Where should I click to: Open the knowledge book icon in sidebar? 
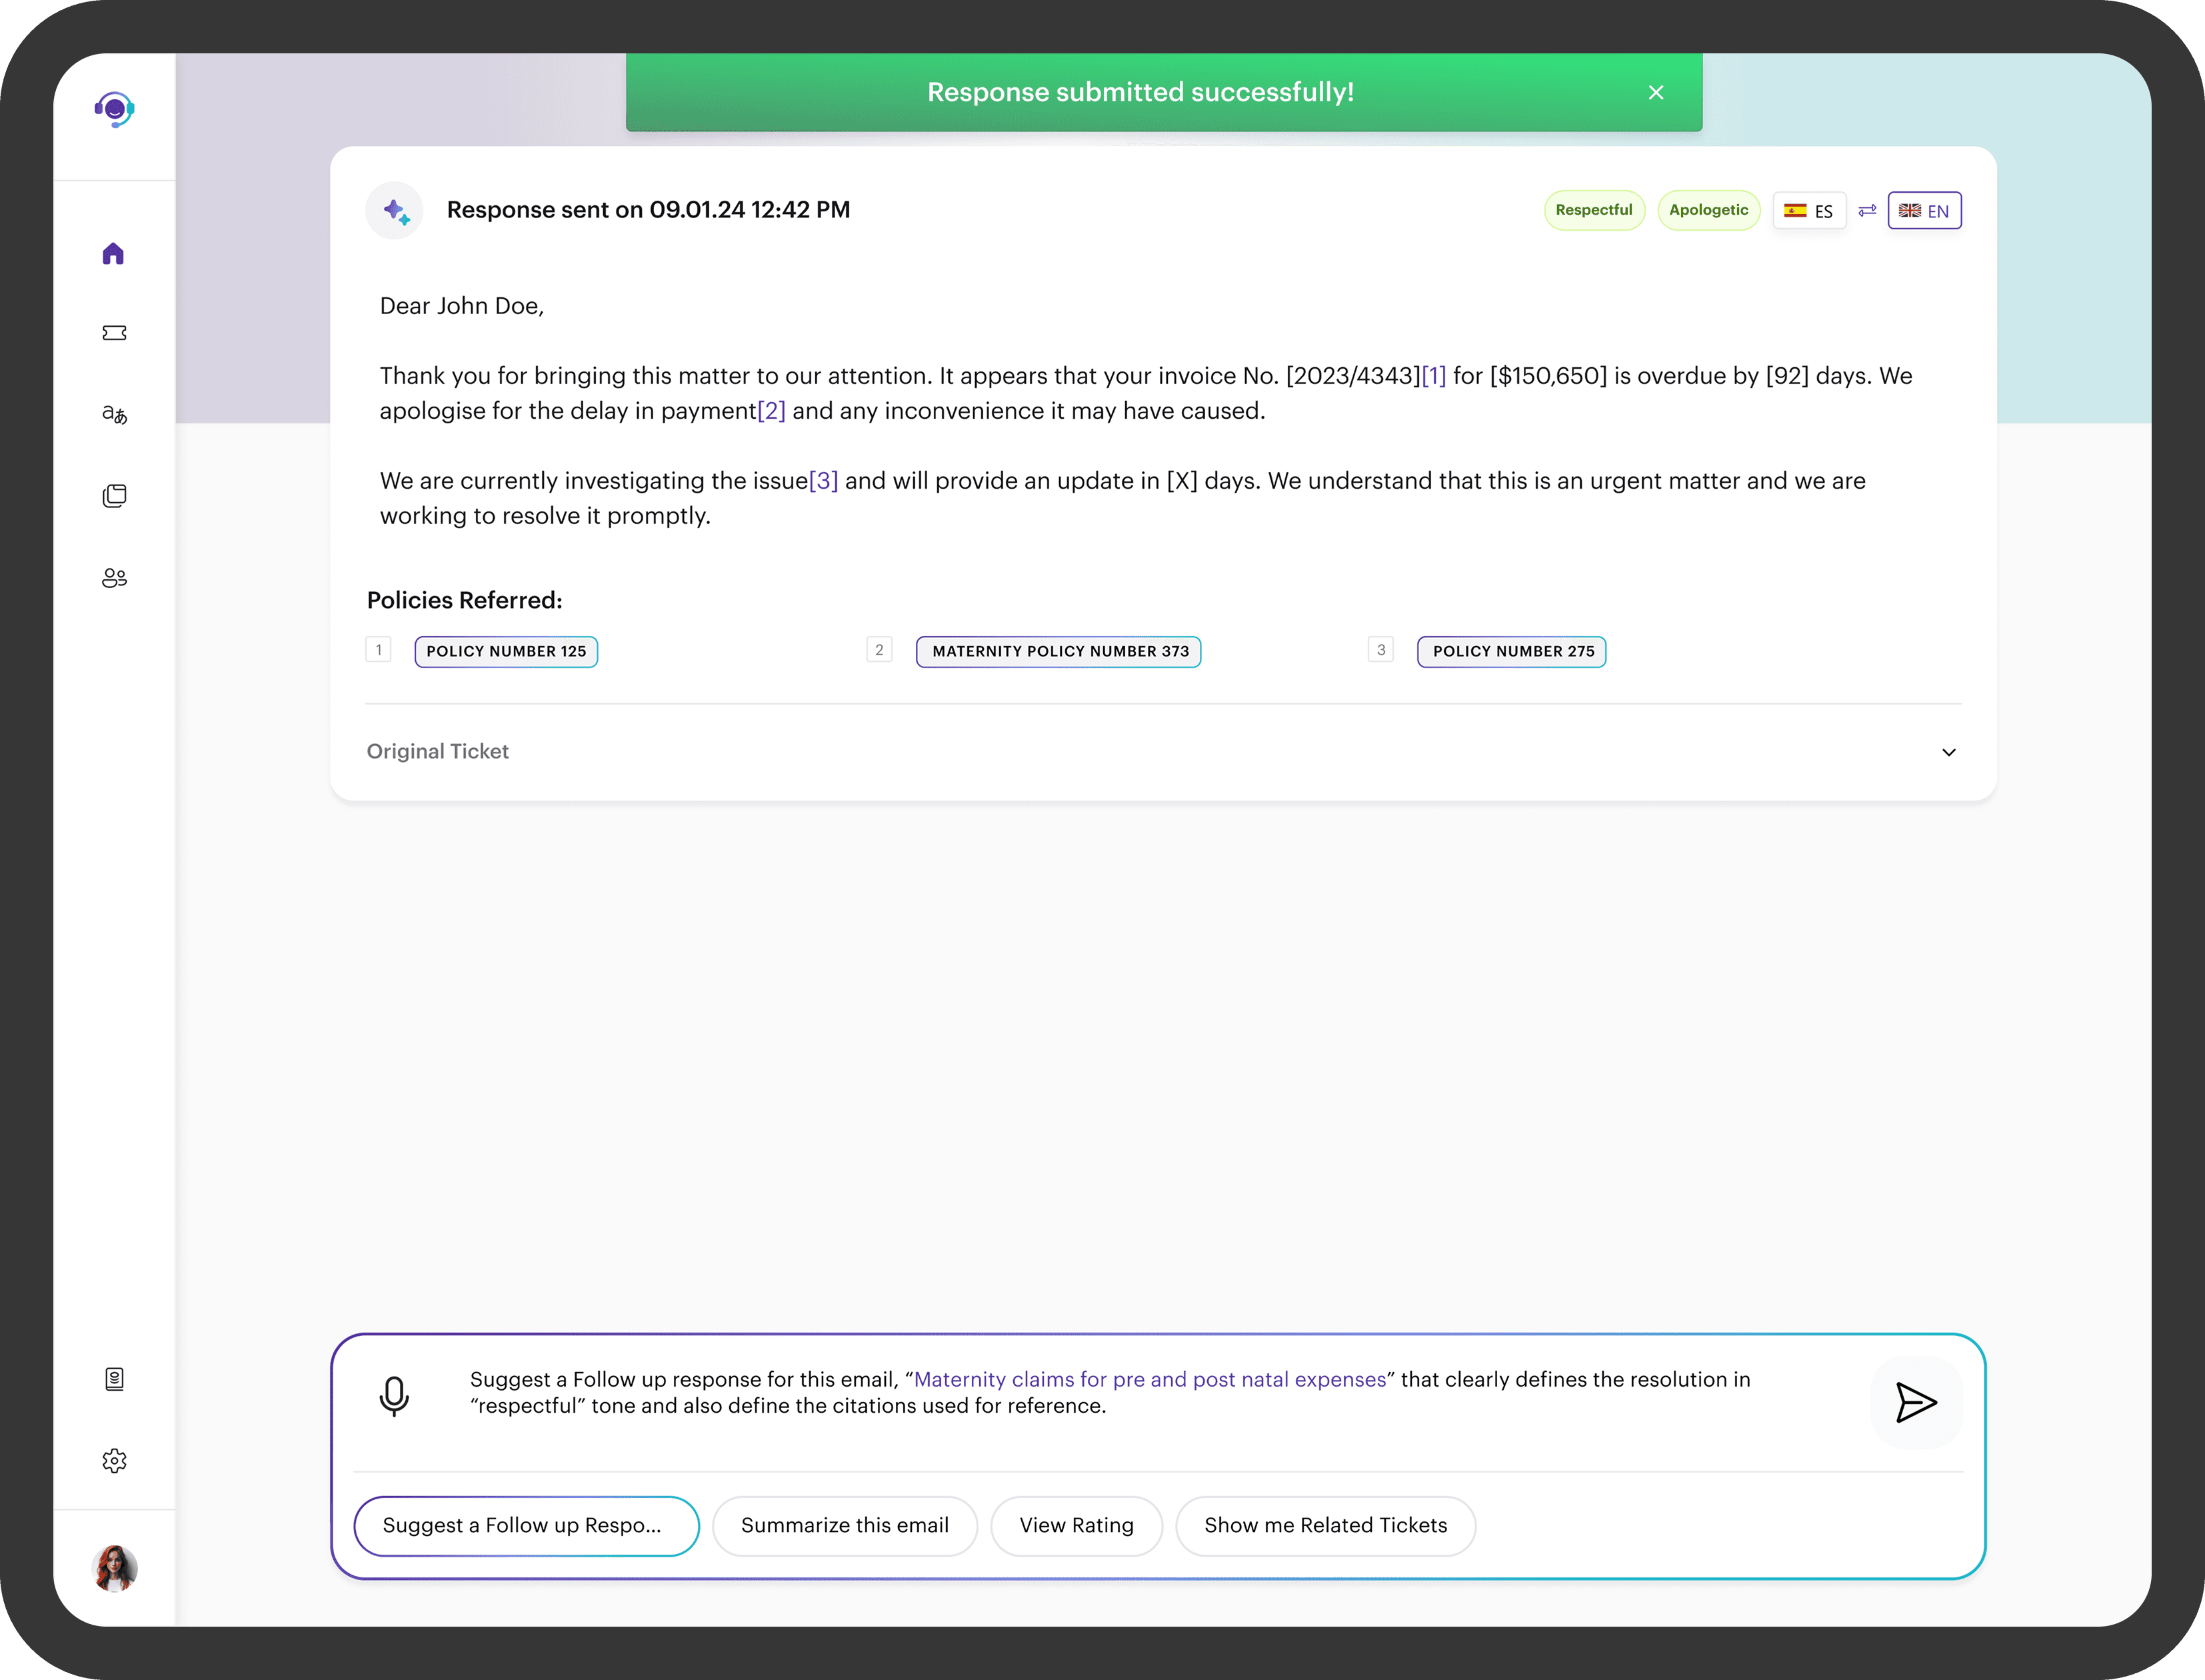pyautogui.click(x=114, y=1379)
